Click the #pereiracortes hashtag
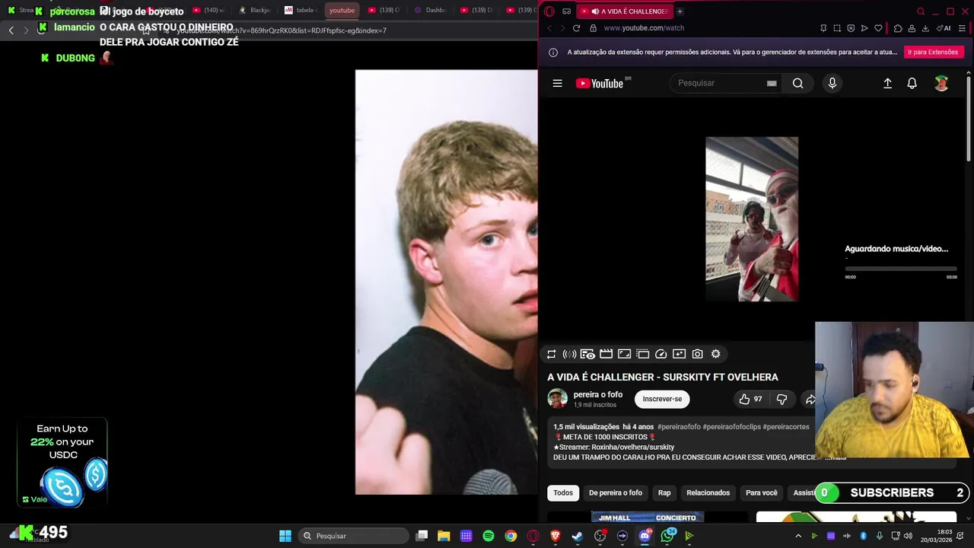 point(786,427)
